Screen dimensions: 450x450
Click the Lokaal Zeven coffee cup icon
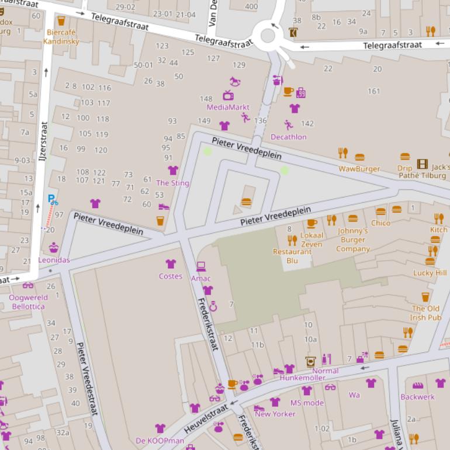click(312, 223)
